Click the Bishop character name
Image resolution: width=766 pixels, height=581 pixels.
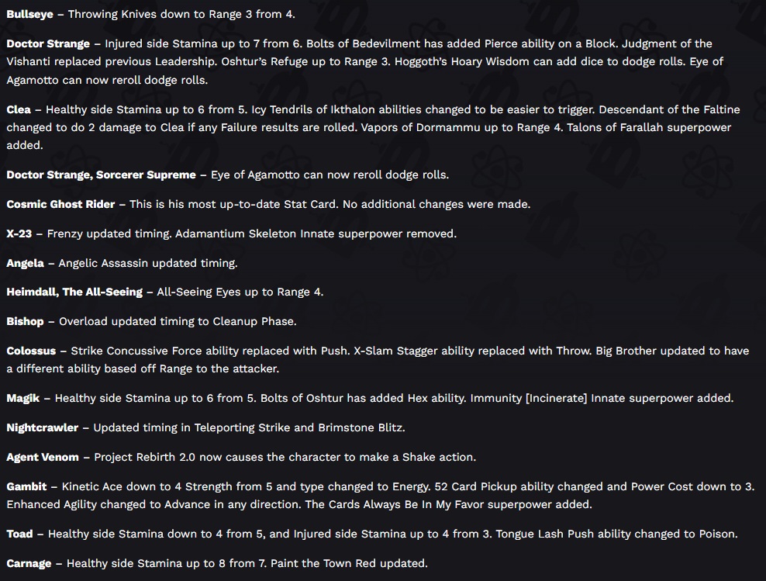tap(25, 321)
